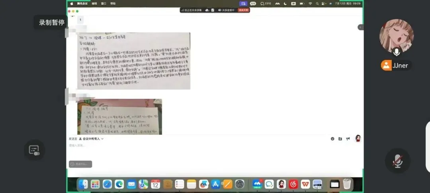Click the cloud icon in sharing bar
Viewport: 430px width, 193px height.
207,10
